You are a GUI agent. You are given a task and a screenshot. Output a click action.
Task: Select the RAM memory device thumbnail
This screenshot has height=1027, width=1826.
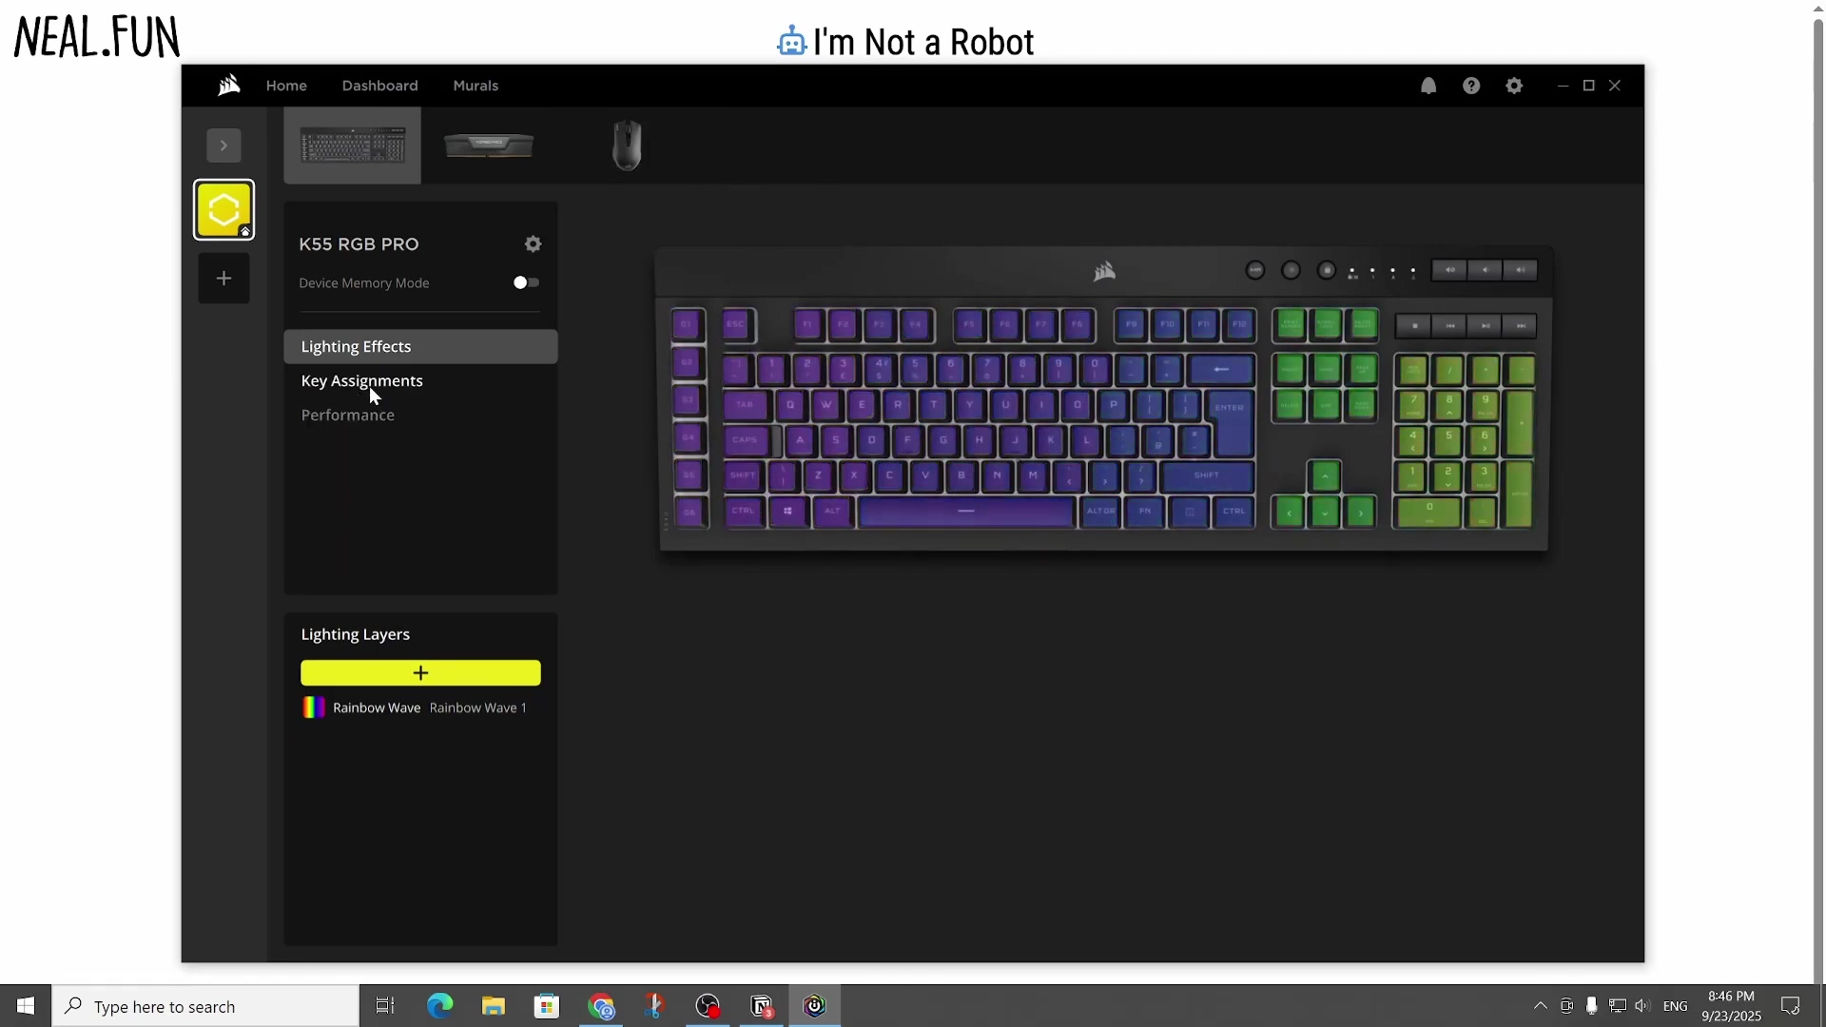pos(489,145)
